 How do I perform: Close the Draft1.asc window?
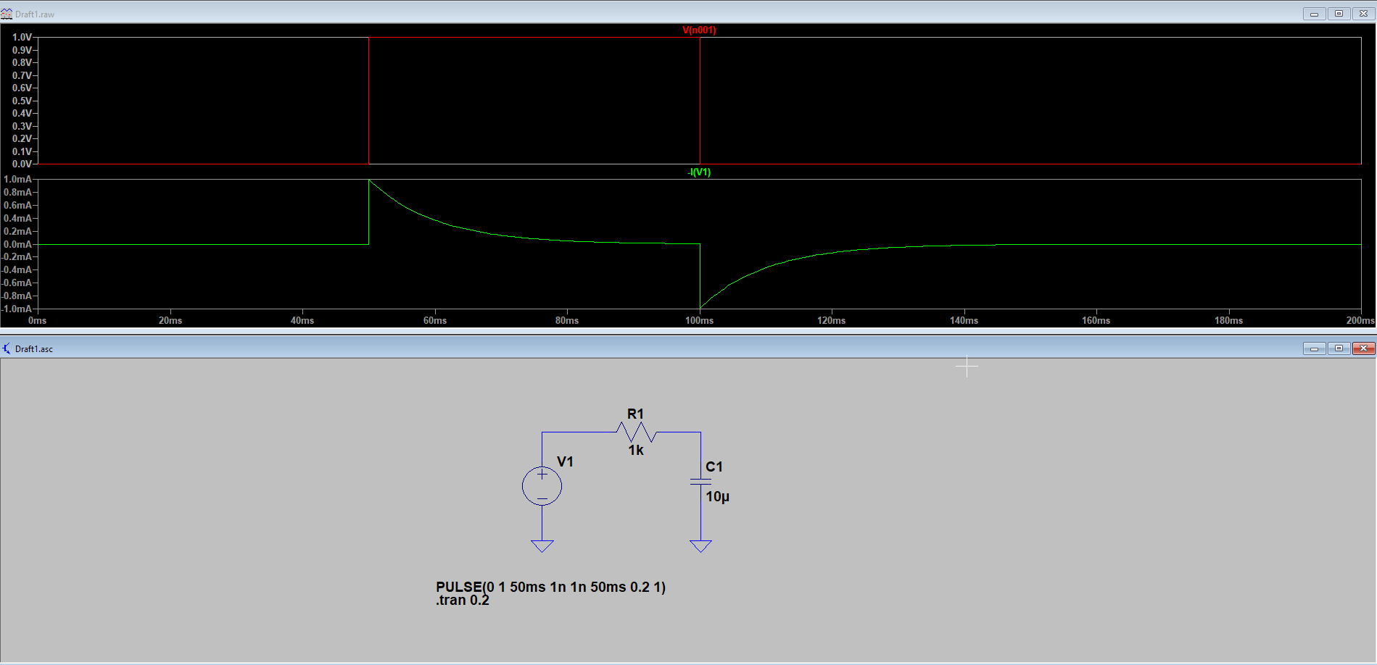(x=1363, y=348)
